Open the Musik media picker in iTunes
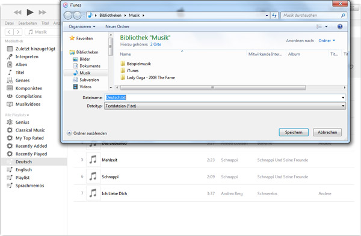The height and width of the screenshot is (236, 361). [x=43, y=32]
